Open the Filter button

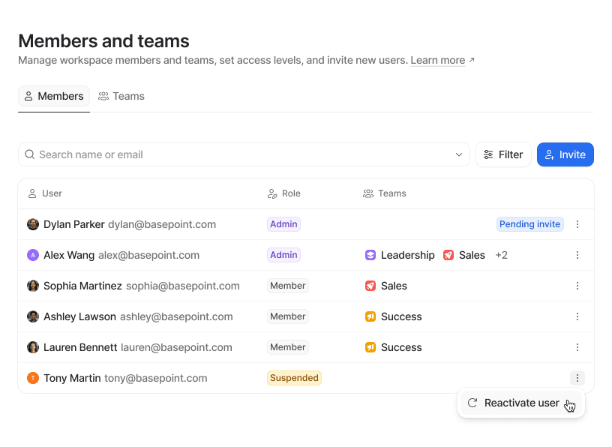tap(503, 154)
